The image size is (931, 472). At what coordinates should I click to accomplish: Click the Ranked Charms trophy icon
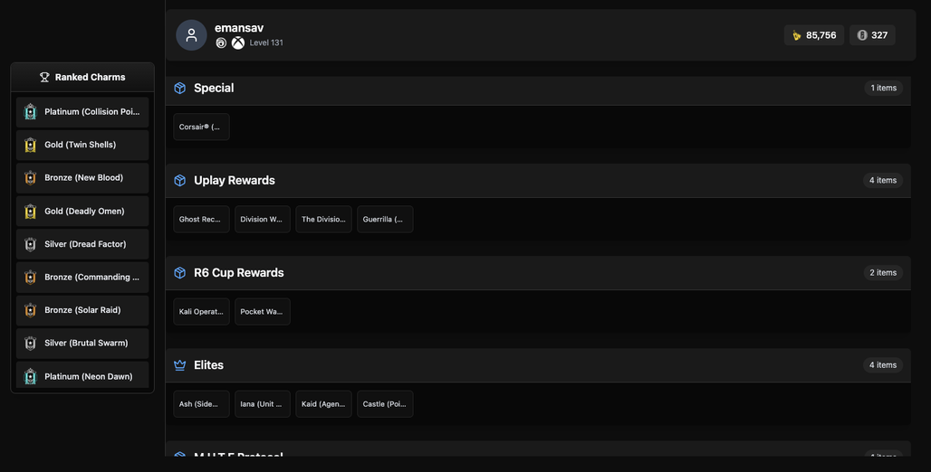point(44,77)
